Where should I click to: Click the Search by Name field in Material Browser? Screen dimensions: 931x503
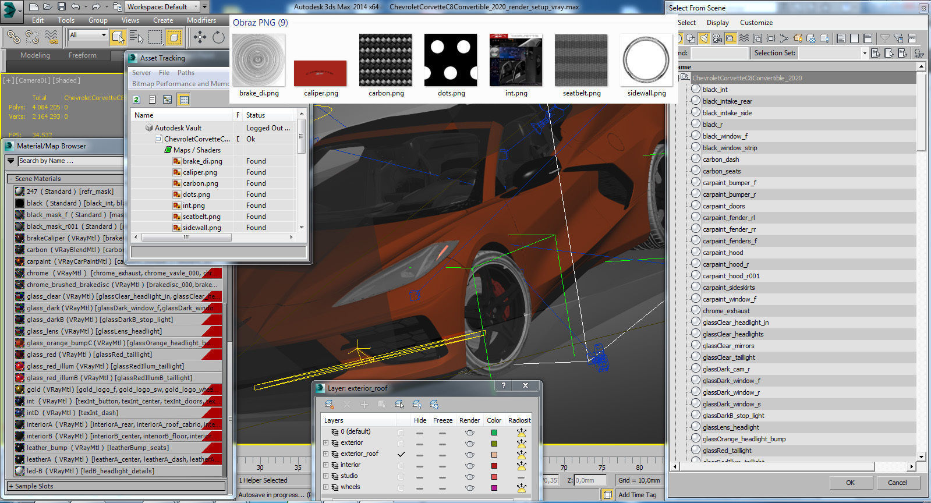(71, 161)
